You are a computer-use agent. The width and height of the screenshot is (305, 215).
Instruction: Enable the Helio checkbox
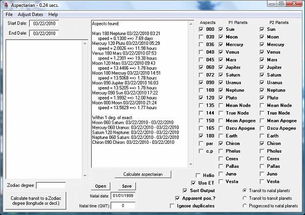point(198,176)
